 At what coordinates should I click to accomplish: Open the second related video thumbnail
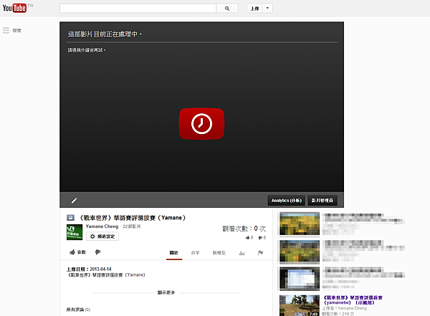click(300, 252)
